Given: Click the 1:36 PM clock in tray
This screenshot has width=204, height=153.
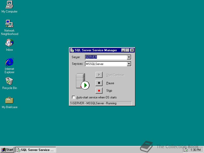Looking at the screenshot, I should point(195,150).
